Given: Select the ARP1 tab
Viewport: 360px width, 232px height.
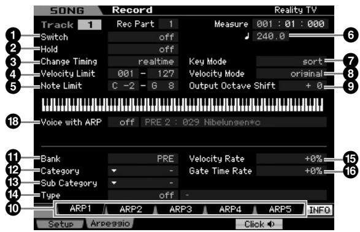Looking at the screenshot, I should 80,209.
